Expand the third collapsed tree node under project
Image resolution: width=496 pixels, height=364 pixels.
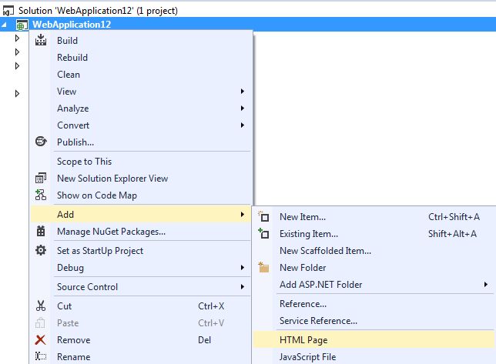tap(17, 65)
